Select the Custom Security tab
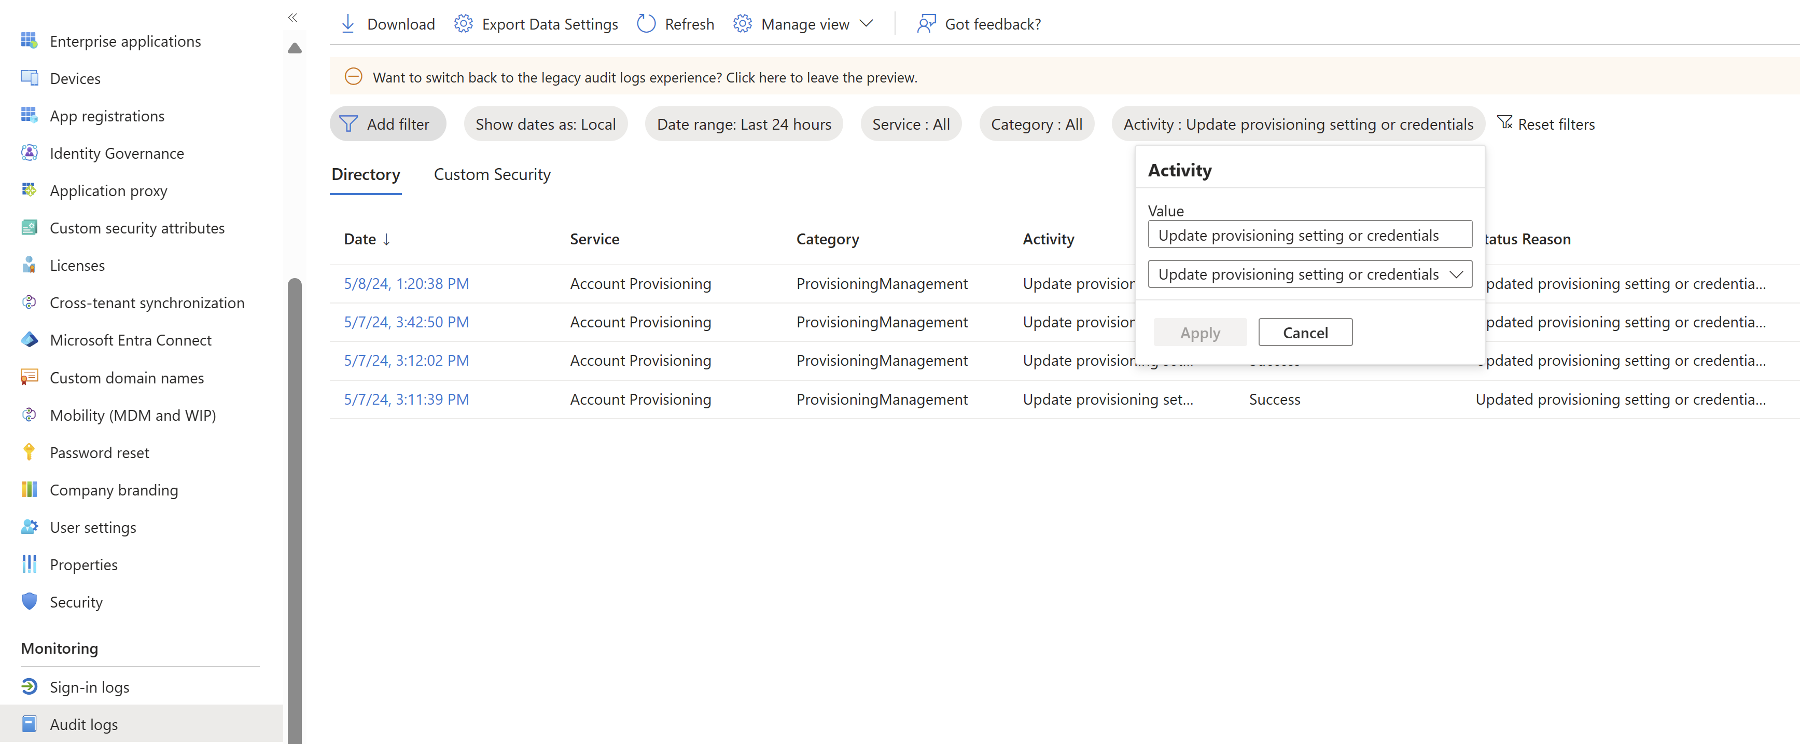Viewport: 1800px width, 744px height. 491,174
